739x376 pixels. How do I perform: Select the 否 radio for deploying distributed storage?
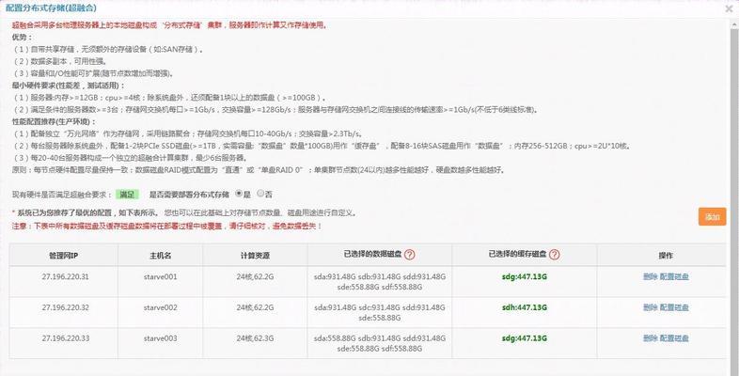[260, 194]
